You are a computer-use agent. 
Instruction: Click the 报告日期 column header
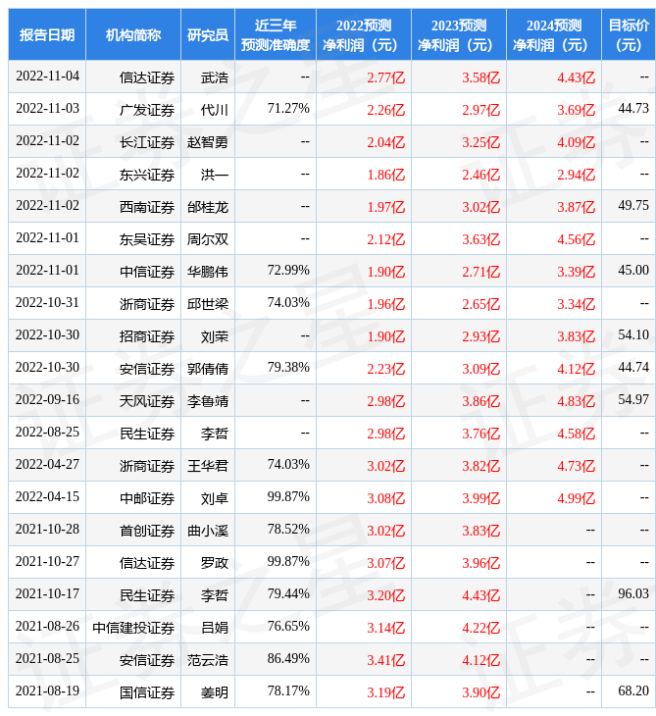[47, 34]
